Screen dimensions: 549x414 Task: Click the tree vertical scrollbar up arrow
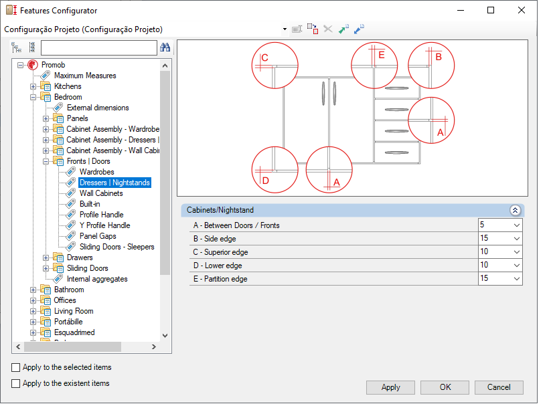tap(165, 66)
